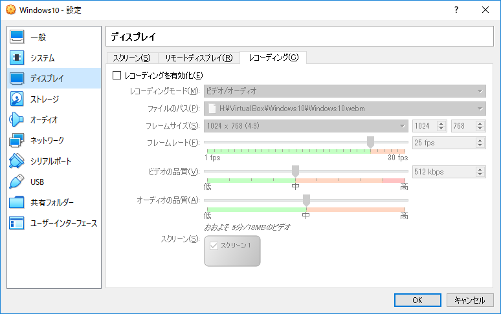Viewport: 501px width, 314px height.
Task: Select 共有フォルダー text in the category list
Action: pos(52,202)
